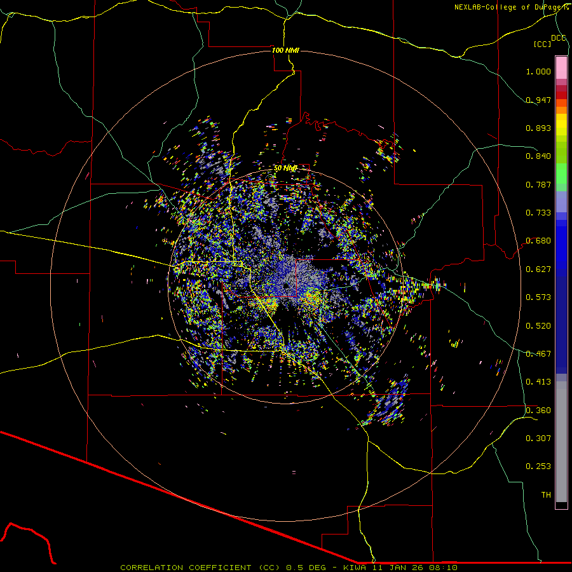Pick the pink swatch atop the color bar
The height and width of the screenshot is (572, 572).
point(561,67)
